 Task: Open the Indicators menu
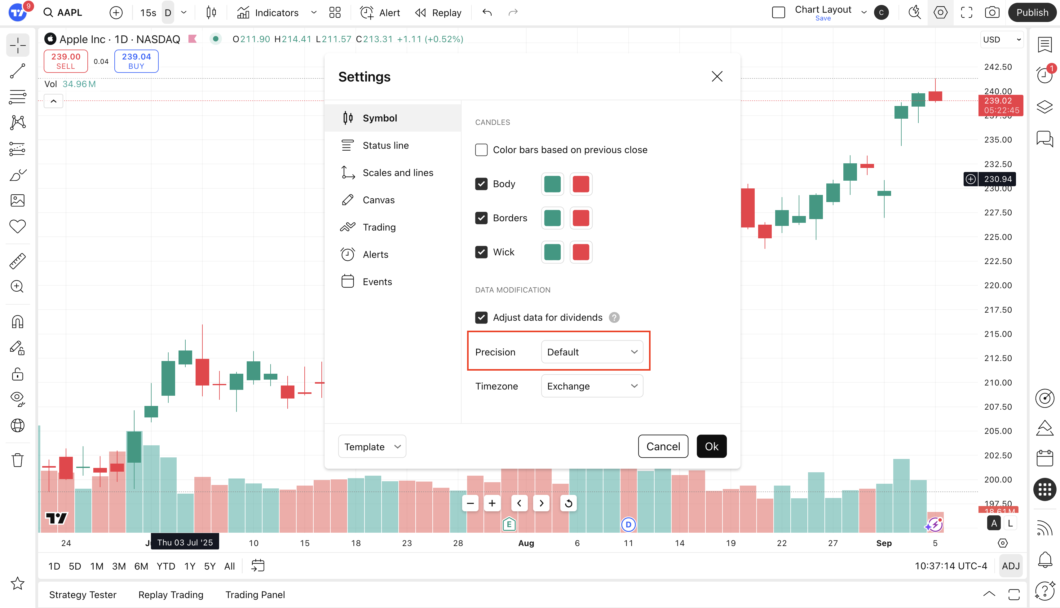coord(268,12)
